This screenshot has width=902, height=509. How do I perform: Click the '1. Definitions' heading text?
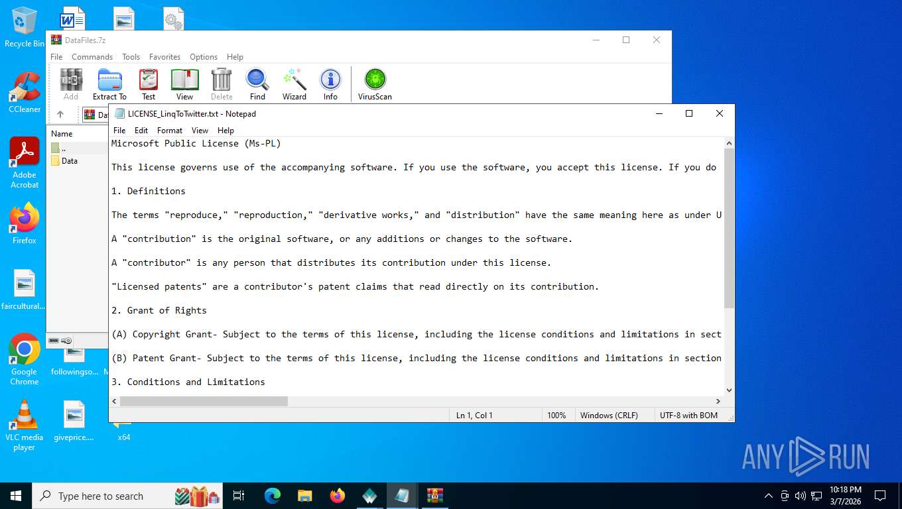tap(149, 191)
